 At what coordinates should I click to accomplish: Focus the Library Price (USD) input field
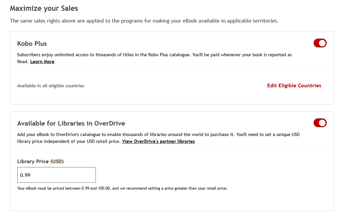[56, 175]
